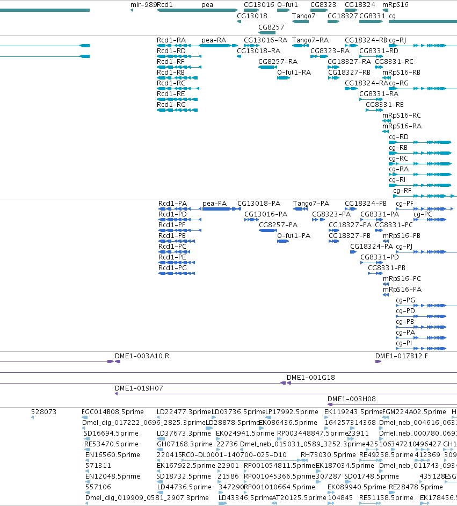
Task: Select the EN16560.5prime EST label
Action: coord(113,454)
